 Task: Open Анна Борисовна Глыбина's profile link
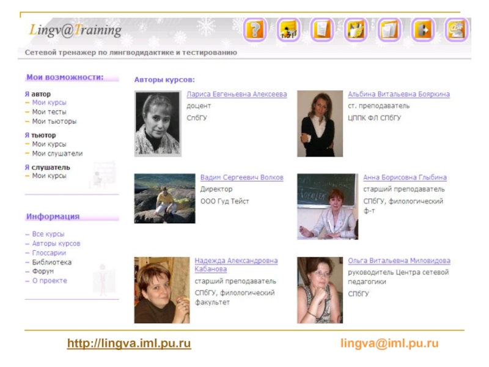(405, 177)
